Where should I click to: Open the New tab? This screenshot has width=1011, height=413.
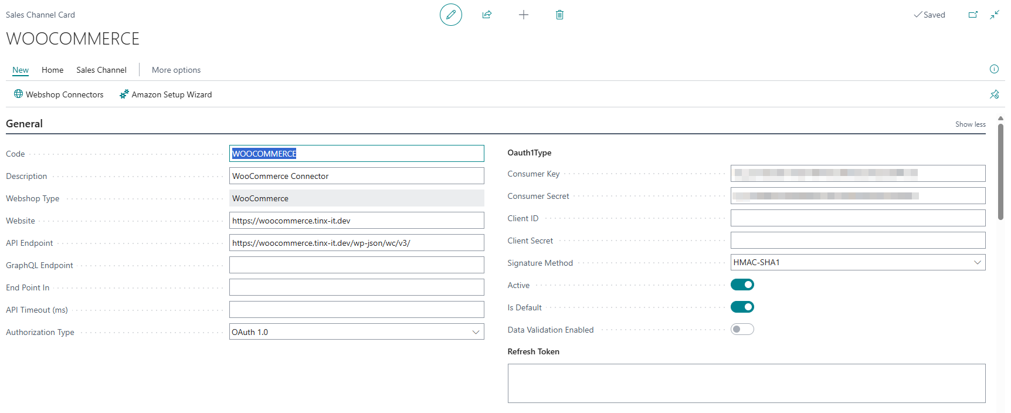[21, 70]
